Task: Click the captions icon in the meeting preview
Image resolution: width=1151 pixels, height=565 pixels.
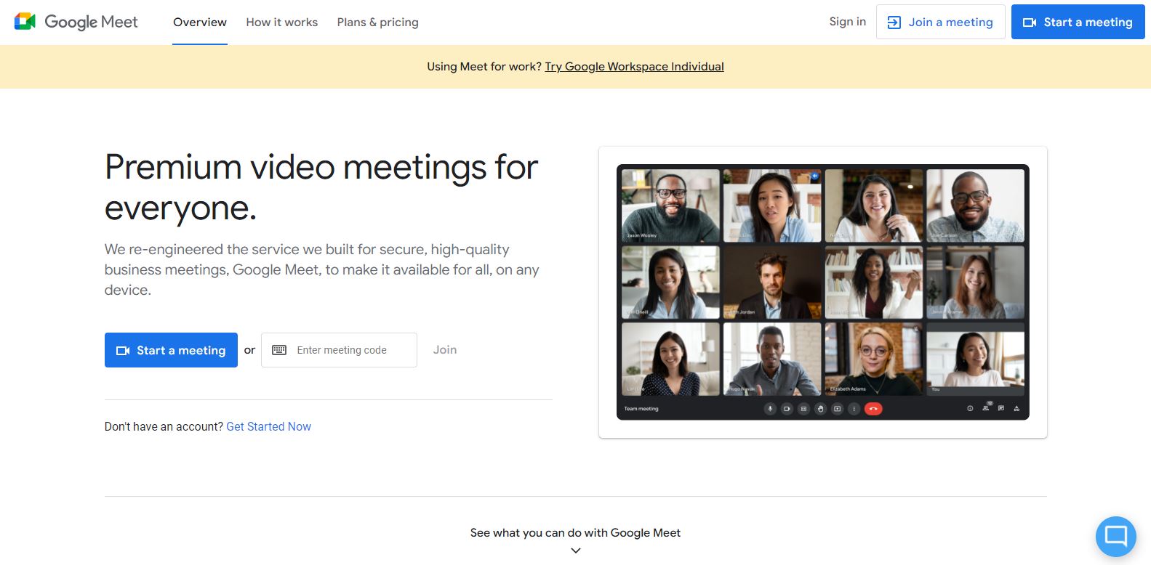Action: coord(803,409)
